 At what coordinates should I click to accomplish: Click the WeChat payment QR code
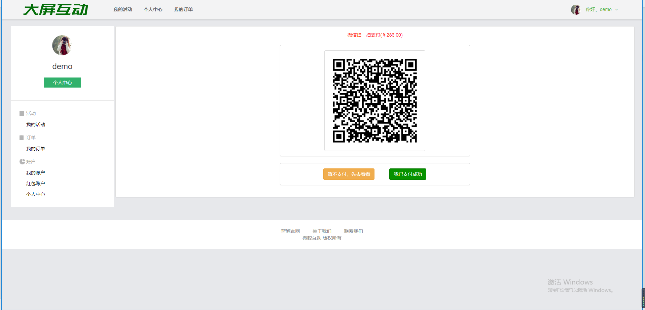tap(374, 101)
